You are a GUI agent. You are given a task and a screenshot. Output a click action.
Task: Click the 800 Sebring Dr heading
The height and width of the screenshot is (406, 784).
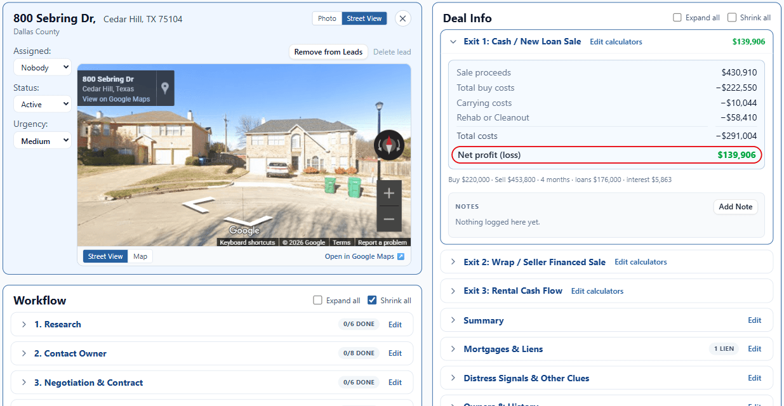coord(55,18)
